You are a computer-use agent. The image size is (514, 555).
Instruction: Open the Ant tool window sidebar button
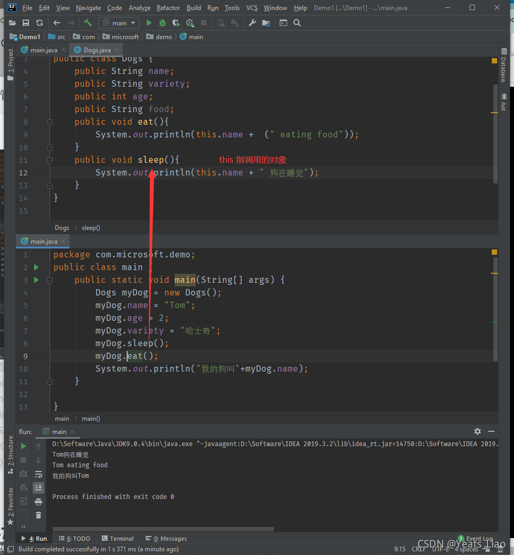tap(504, 102)
